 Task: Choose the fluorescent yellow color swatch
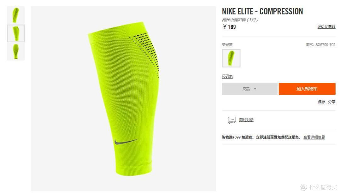[x=231, y=58]
